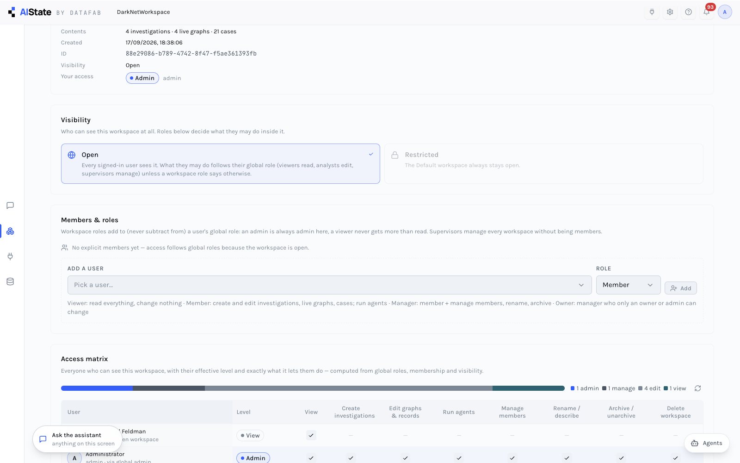Click the teal view segment of access bar

[x=529, y=388]
